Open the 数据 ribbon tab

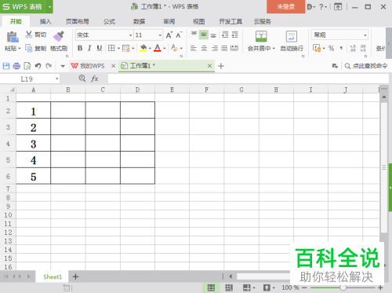pyautogui.click(x=139, y=21)
